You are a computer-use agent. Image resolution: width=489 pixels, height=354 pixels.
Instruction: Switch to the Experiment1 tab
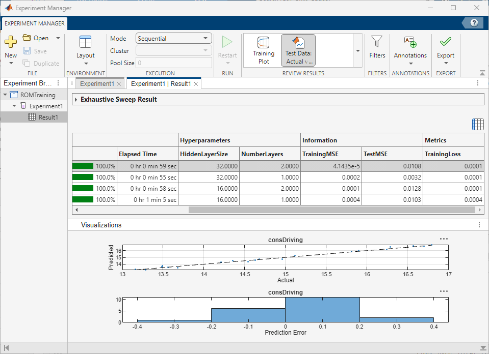[x=97, y=83]
